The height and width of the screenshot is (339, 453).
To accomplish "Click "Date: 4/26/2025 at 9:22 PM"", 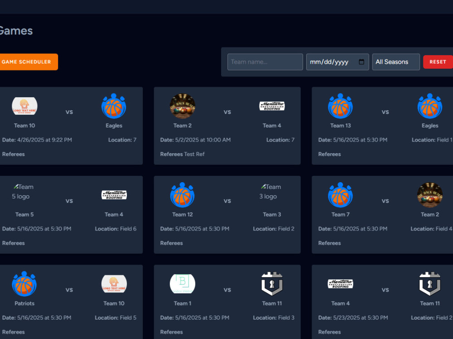I will coord(37,140).
